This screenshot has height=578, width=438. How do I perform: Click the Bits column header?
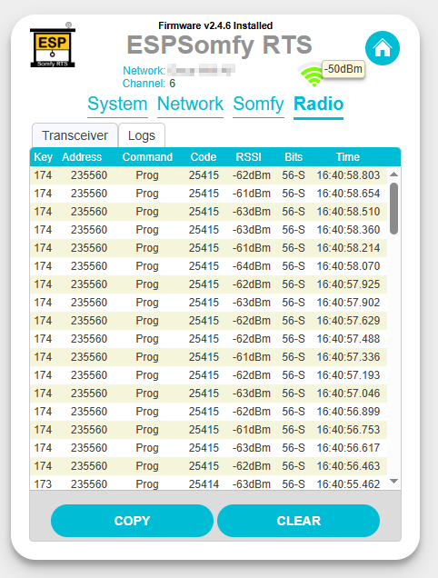[x=294, y=157]
